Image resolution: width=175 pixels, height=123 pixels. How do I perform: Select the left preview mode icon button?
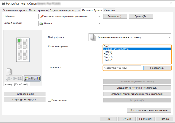tap(15, 78)
